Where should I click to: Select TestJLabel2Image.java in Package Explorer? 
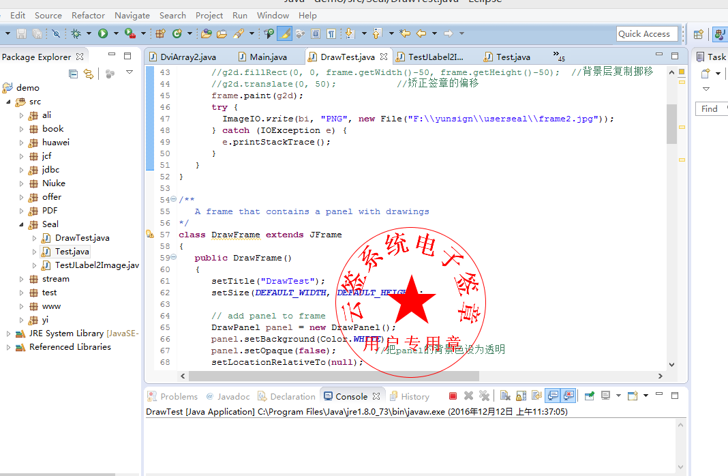click(90, 265)
